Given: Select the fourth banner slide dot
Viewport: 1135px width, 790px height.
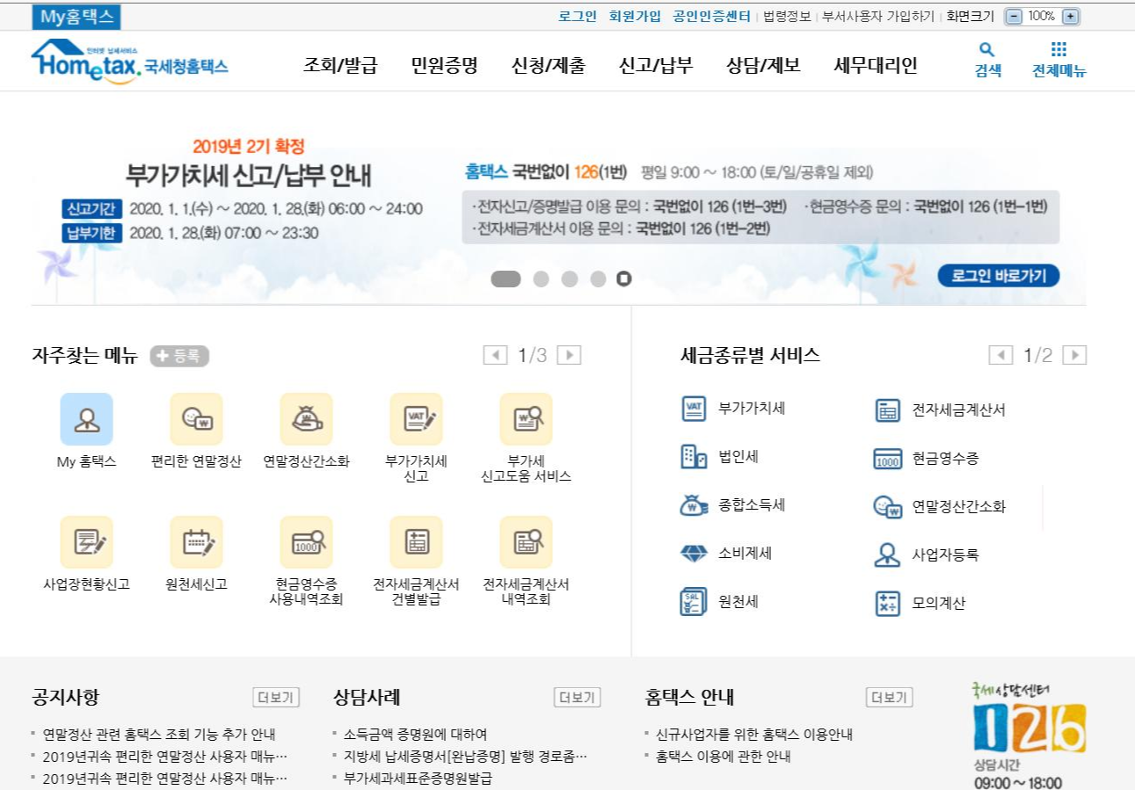Looking at the screenshot, I should (598, 279).
